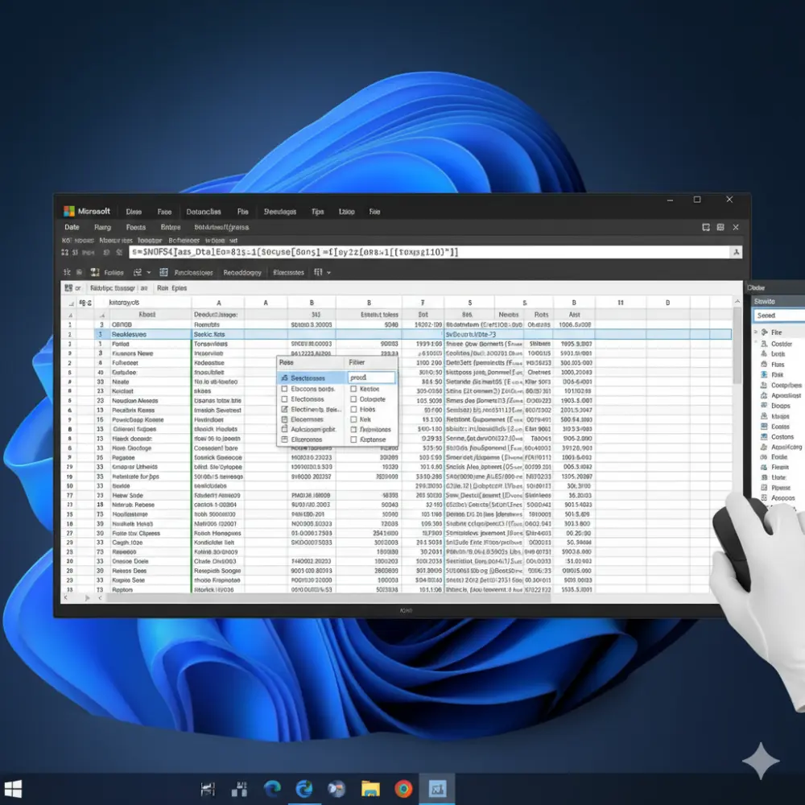Click the Renclosolees toolbar icon
Image resolution: width=805 pixels, height=805 pixels.
click(193, 271)
